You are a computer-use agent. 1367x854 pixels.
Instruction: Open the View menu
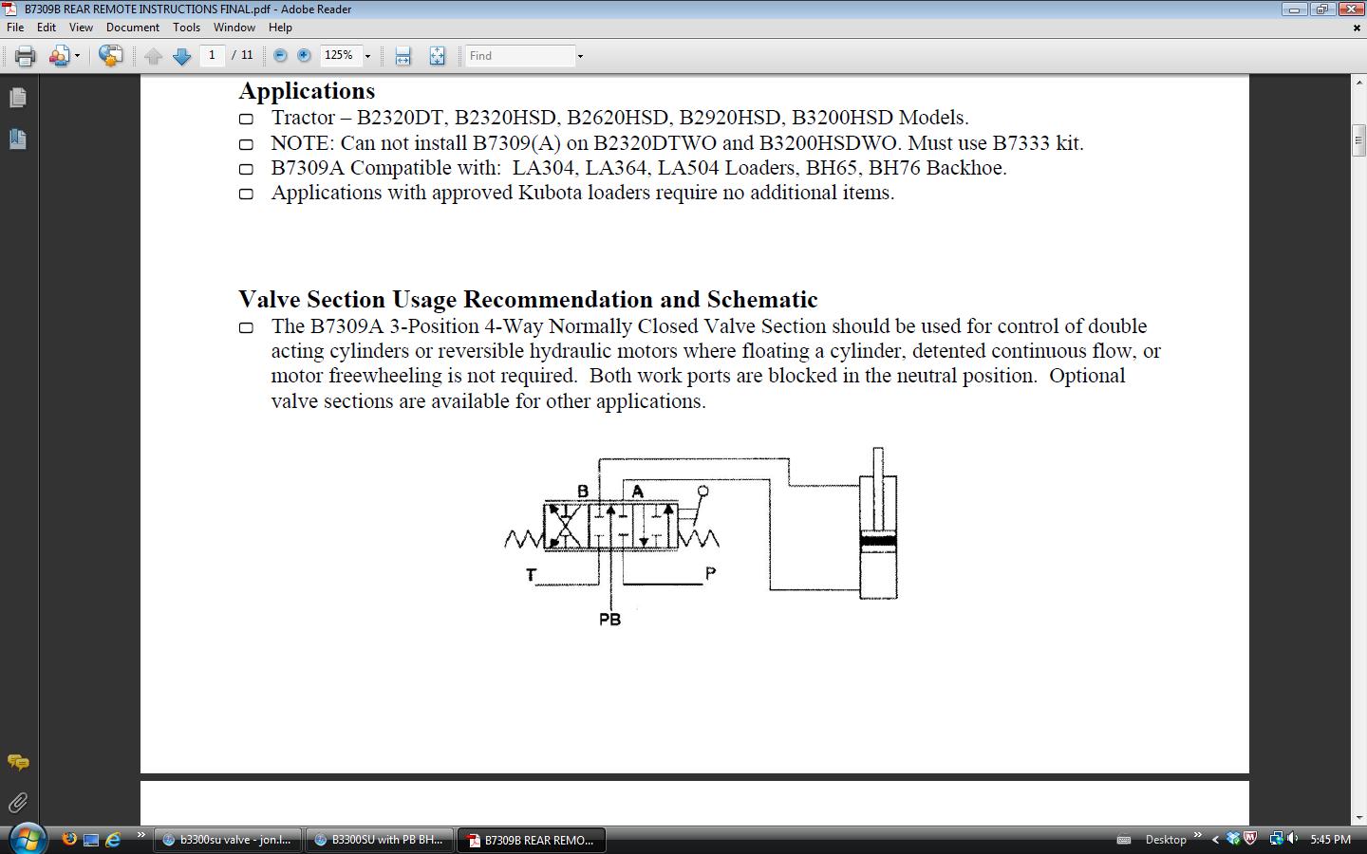pyautogui.click(x=81, y=28)
